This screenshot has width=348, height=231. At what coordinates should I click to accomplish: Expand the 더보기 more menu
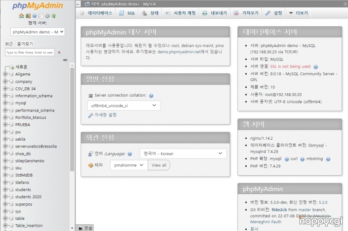[298, 13]
